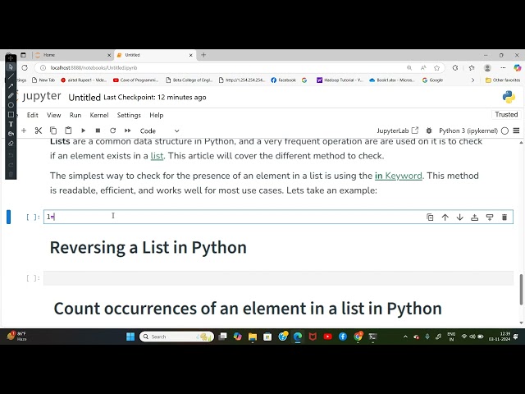This screenshot has height=394, width=525.
Task: Show more bookmarks chevron
Action: pos(472,80)
